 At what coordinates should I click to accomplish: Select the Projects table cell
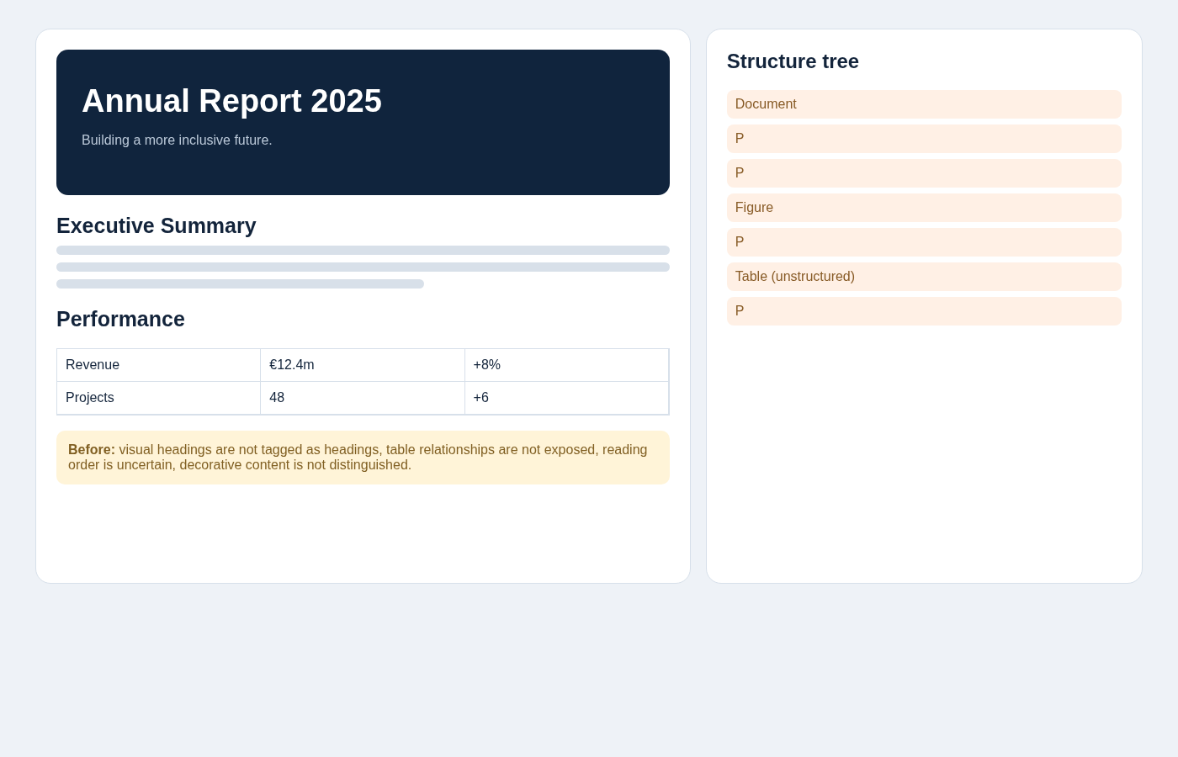(159, 398)
